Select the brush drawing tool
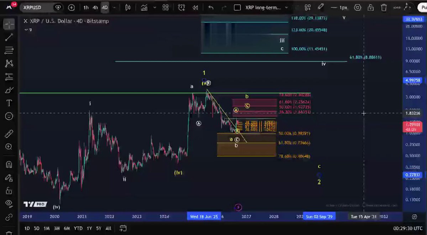Image resolution: width=427 pixels, height=235 pixels. pos(9,90)
